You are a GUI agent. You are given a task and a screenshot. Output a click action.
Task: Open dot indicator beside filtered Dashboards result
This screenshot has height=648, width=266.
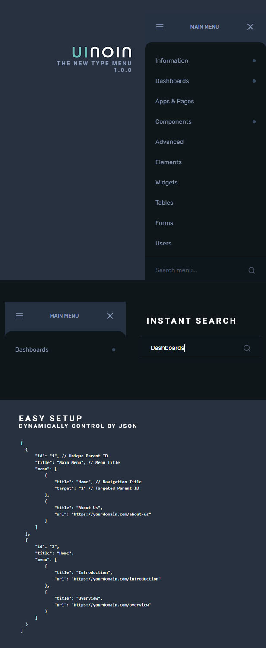(x=114, y=350)
